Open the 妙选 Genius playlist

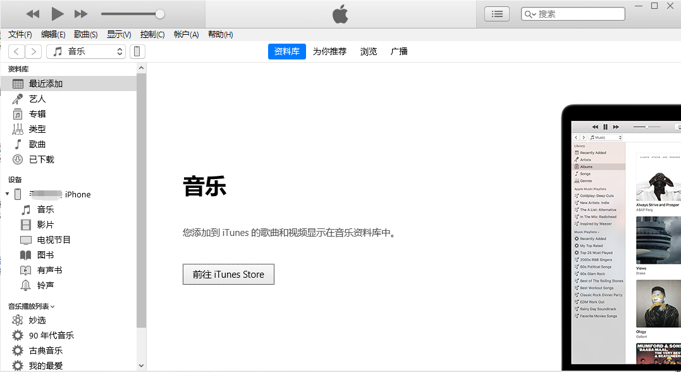(x=69, y=320)
